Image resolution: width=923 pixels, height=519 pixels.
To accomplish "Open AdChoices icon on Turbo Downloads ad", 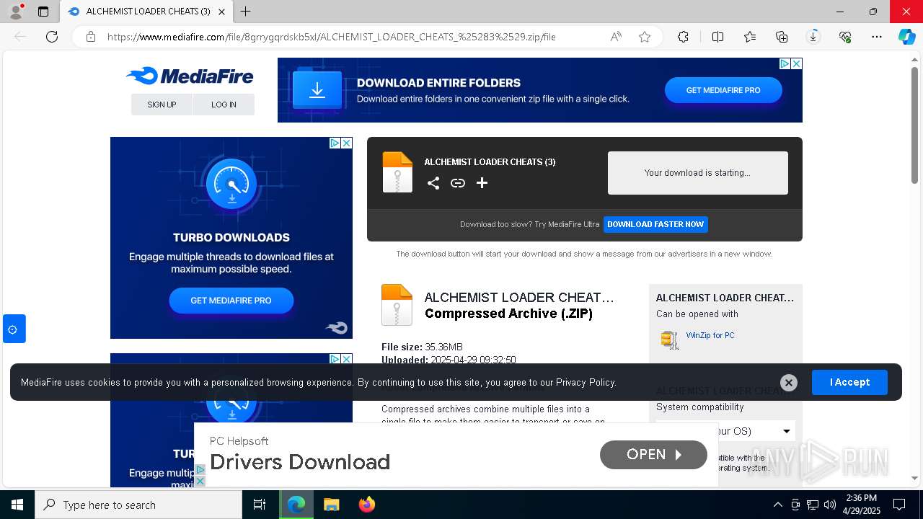I will click(x=335, y=143).
